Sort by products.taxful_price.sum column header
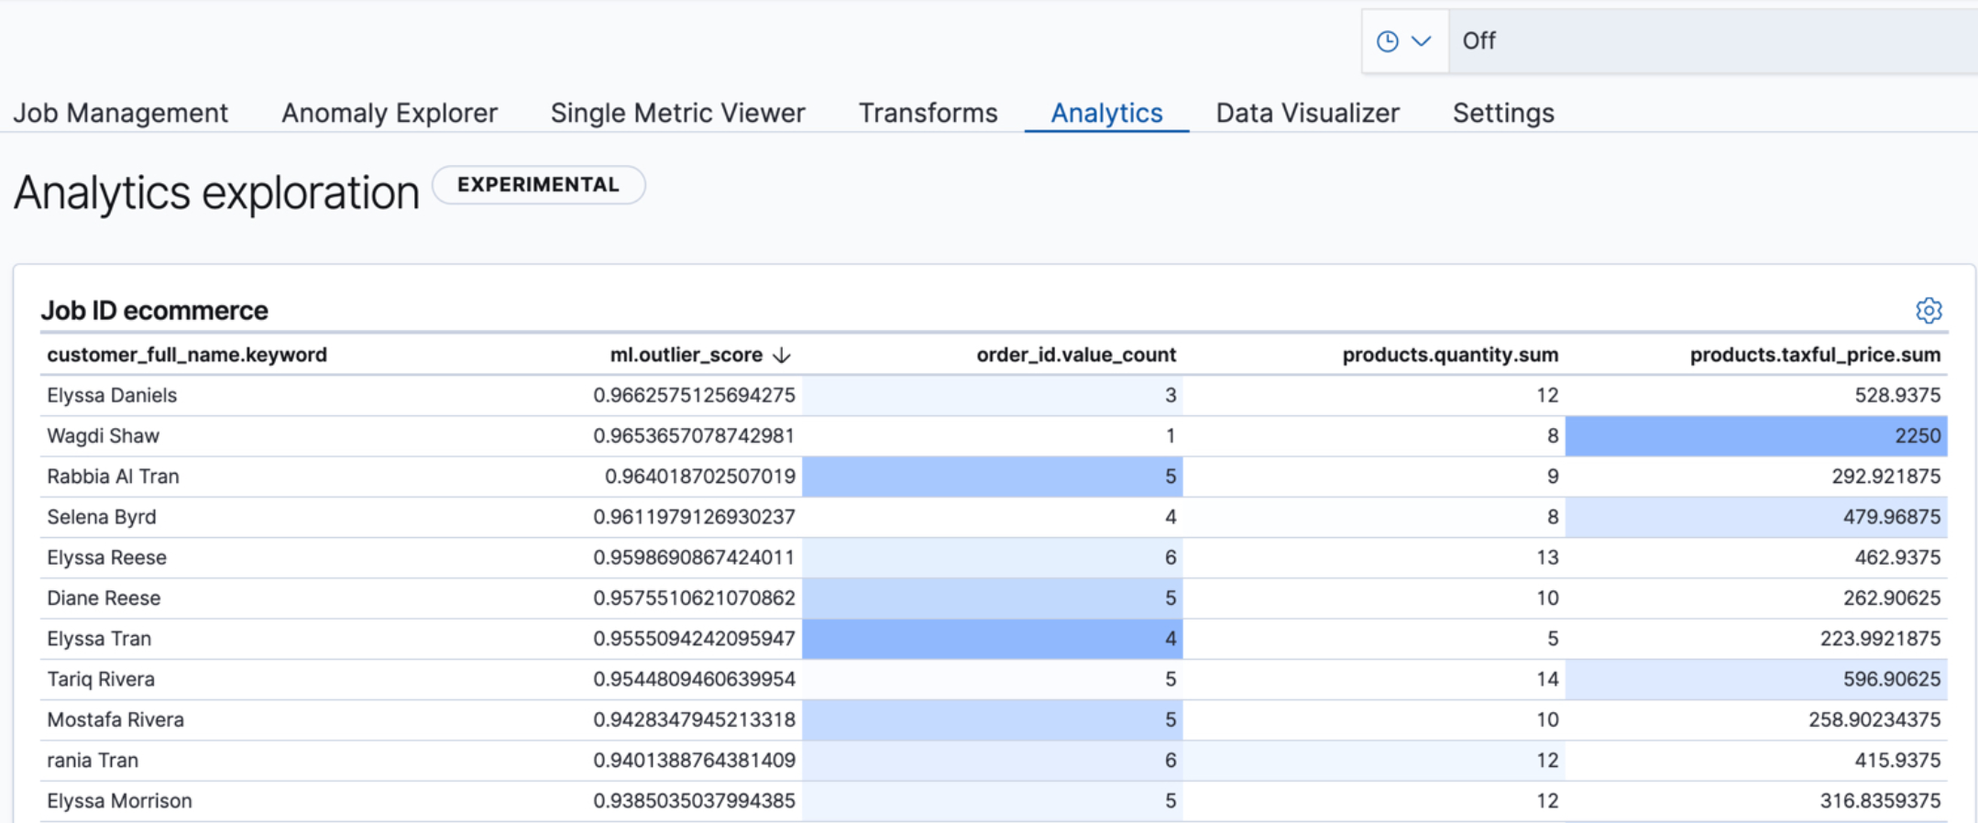 tap(1814, 355)
